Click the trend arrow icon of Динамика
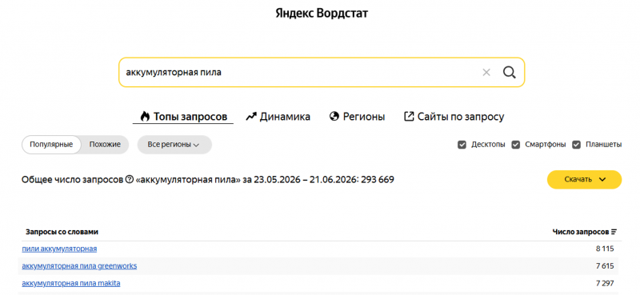Screen dimensions: 640x295 tap(251, 117)
